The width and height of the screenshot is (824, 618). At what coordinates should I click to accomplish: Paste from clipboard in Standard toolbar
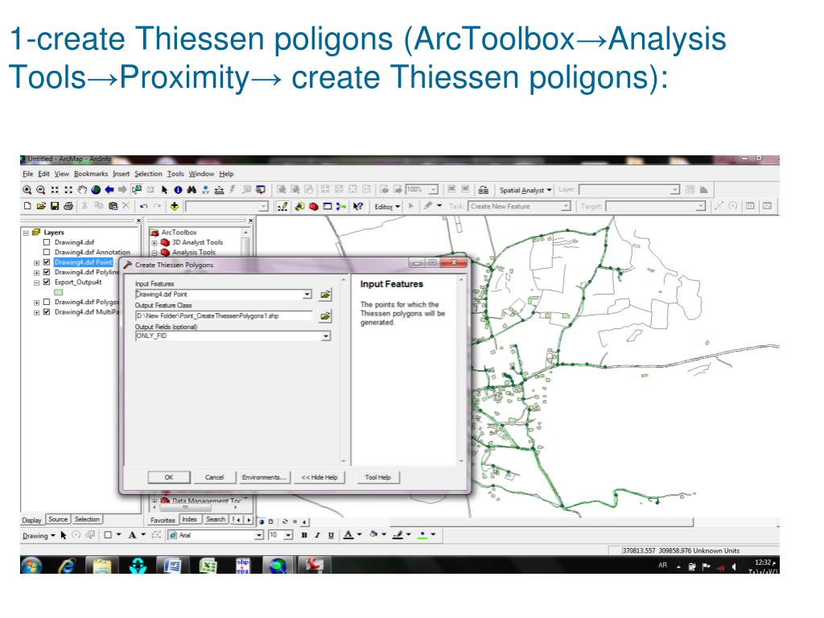[113, 206]
